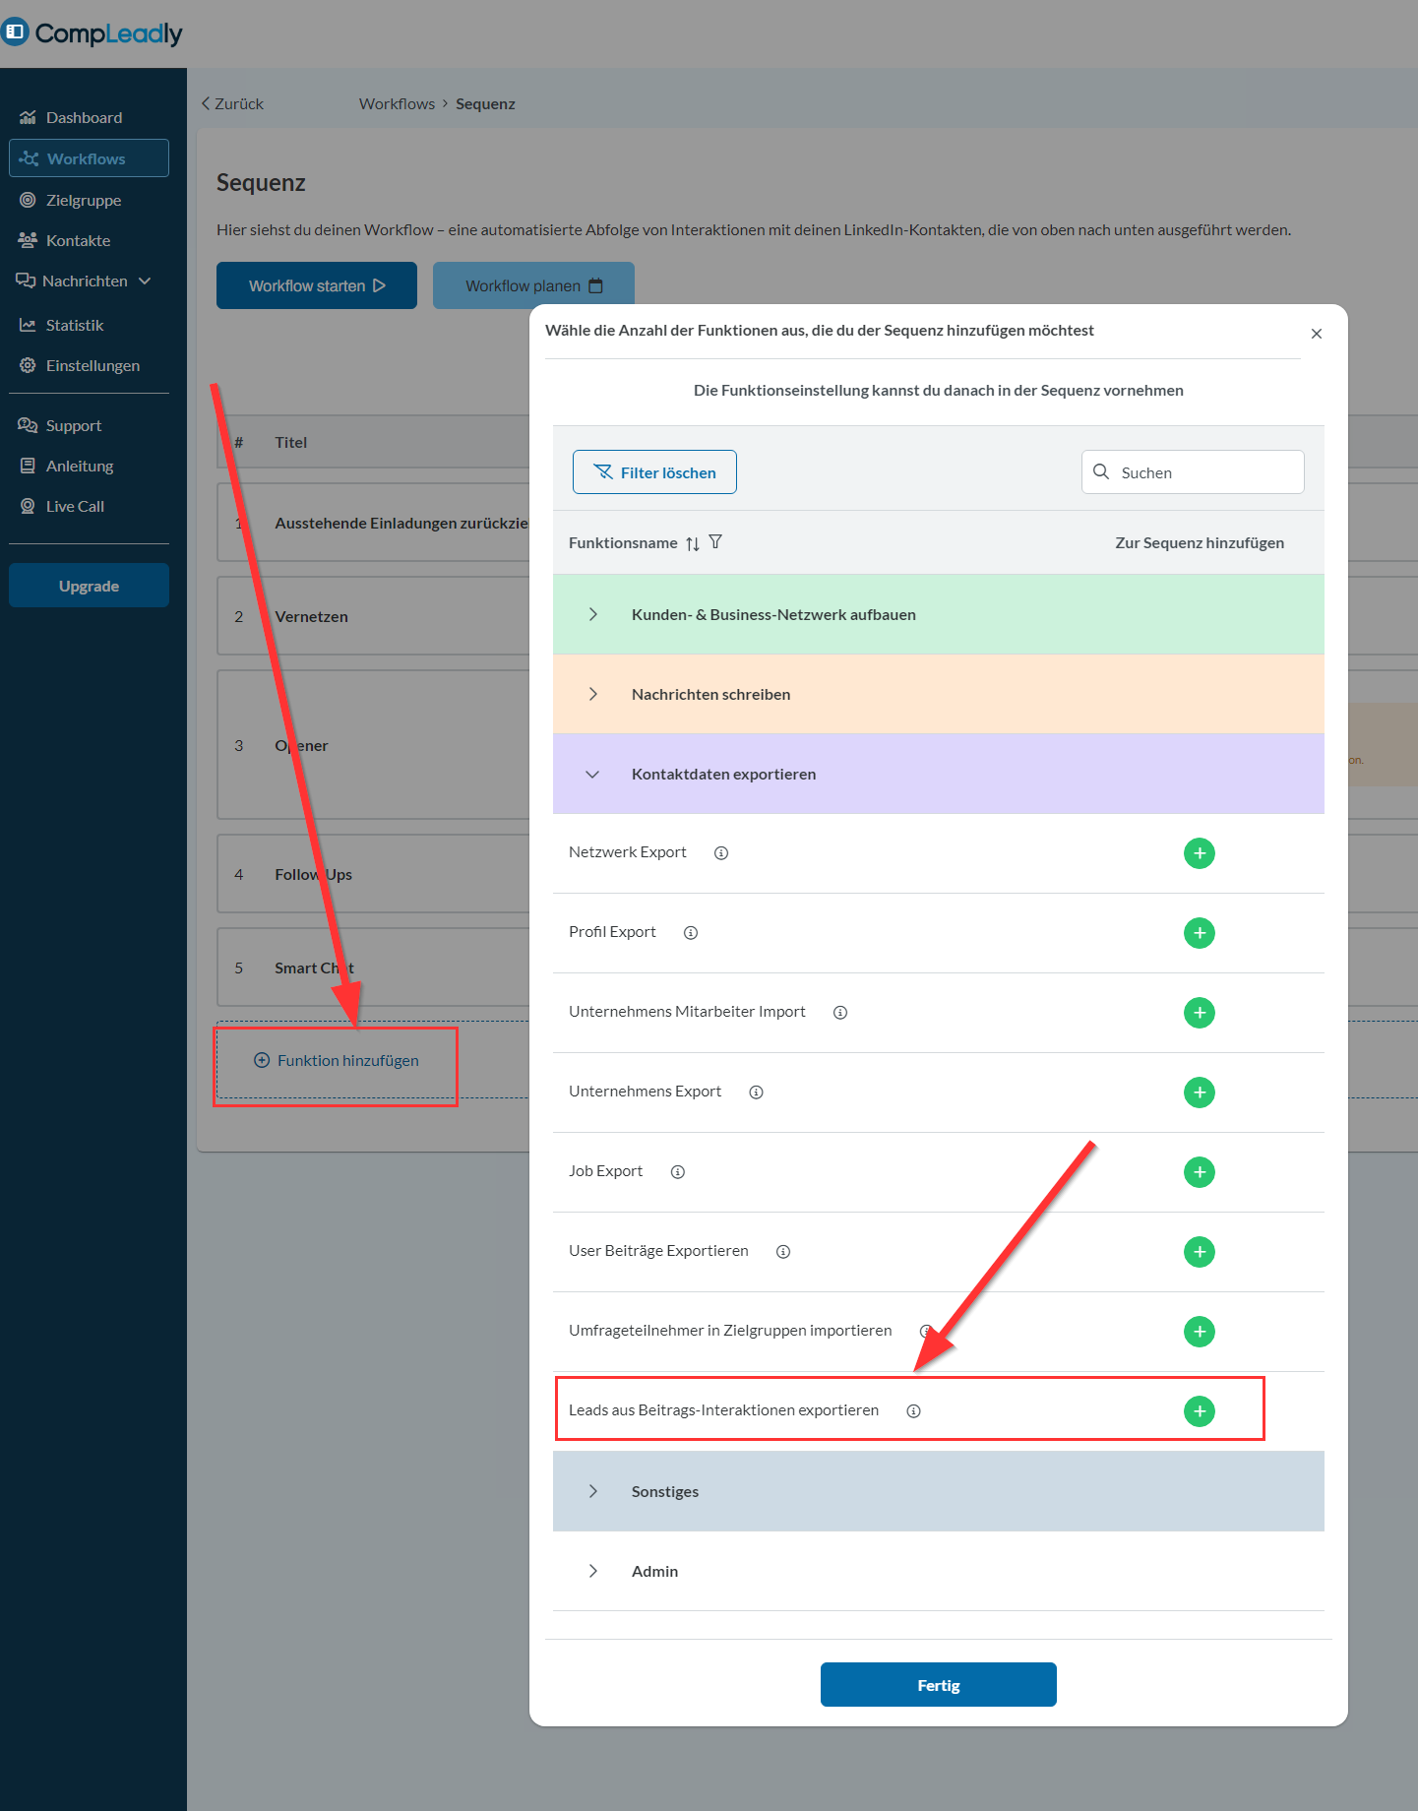The width and height of the screenshot is (1418, 1811).
Task: Collapse the Kontaktdaten exportieren section
Action: pos(592,775)
